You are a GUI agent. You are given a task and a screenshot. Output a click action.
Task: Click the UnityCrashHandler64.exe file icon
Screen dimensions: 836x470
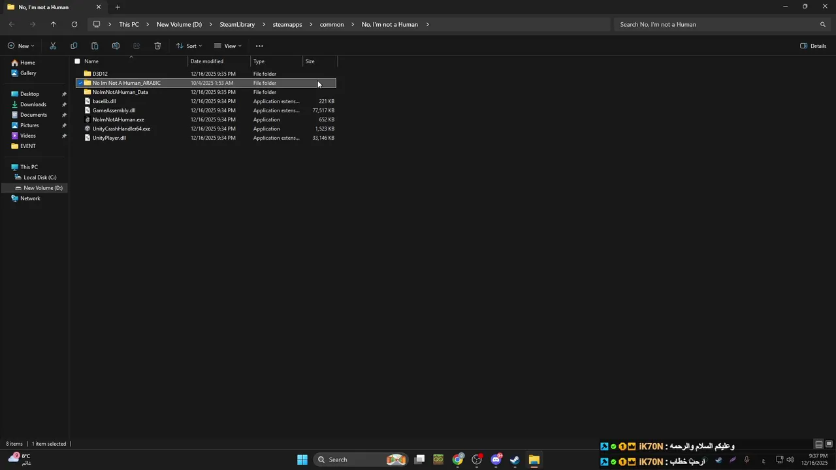point(88,129)
